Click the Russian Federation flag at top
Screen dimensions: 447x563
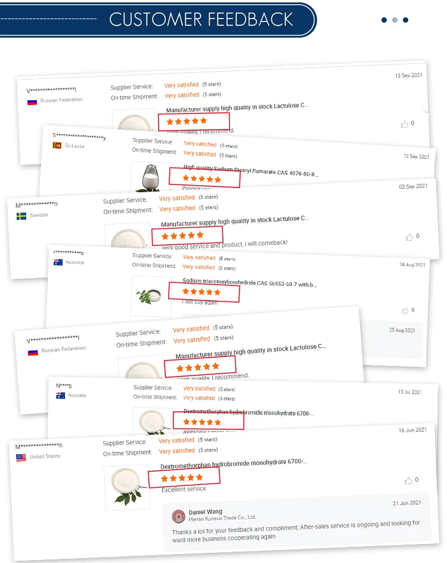(32, 102)
